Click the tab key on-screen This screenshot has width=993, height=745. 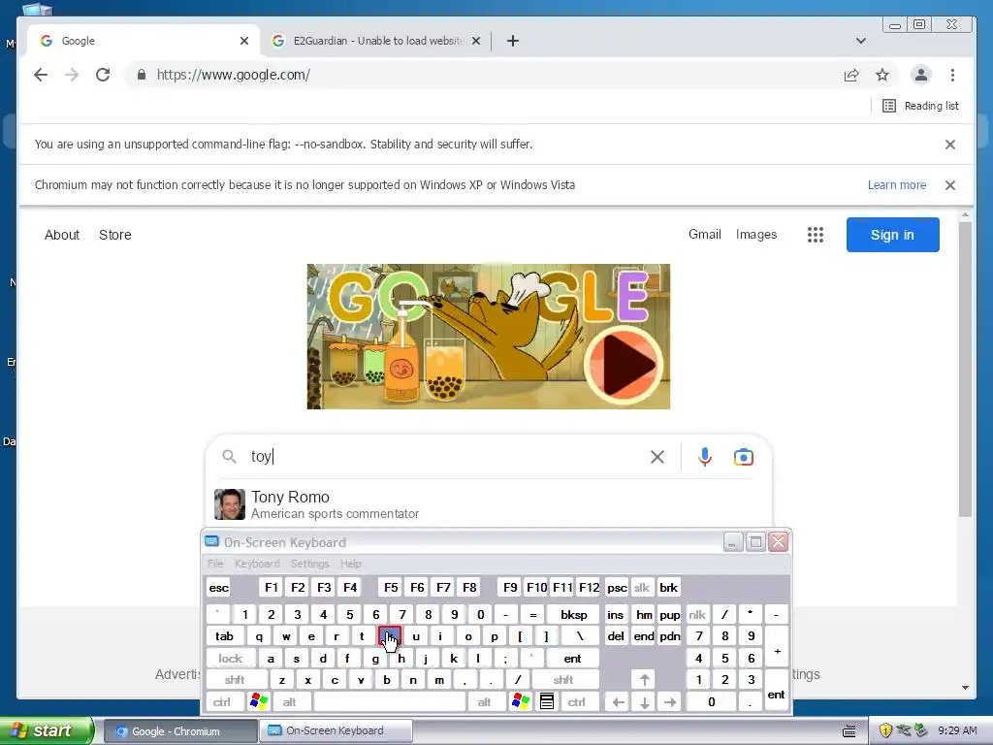[x=224, y=636]
